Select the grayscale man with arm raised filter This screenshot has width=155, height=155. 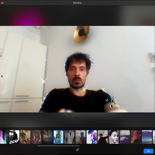coord(103,137)
